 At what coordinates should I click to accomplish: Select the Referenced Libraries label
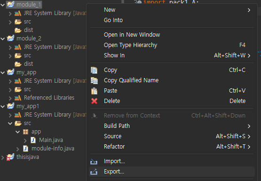pyautogui.click(x=49, y=98)
